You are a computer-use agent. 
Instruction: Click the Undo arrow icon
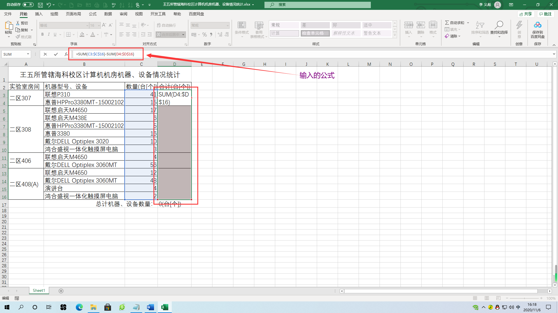(49, 5)
